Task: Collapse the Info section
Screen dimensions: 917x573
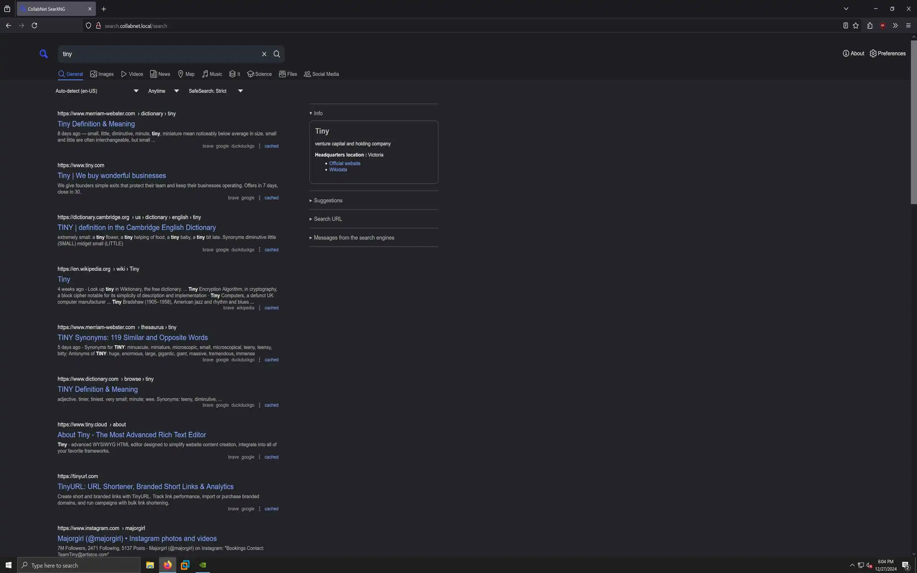Action: pyautogui.click(x=318, y=113)
